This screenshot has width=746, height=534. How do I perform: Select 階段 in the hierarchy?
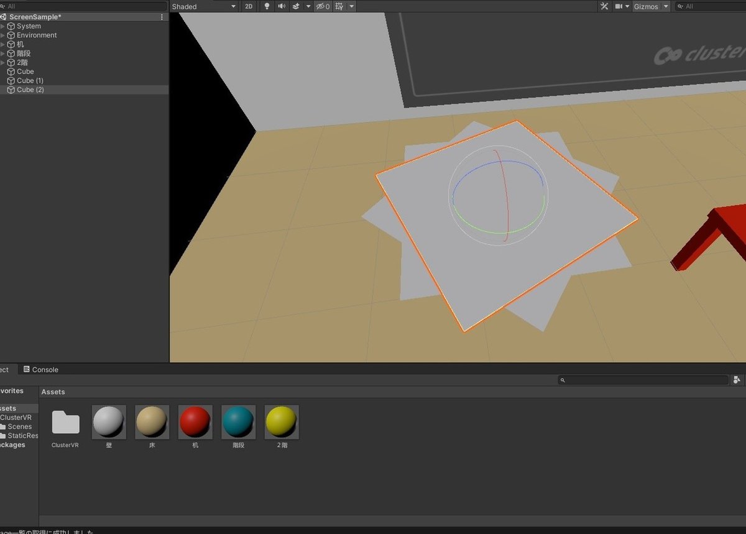point(24,53)
